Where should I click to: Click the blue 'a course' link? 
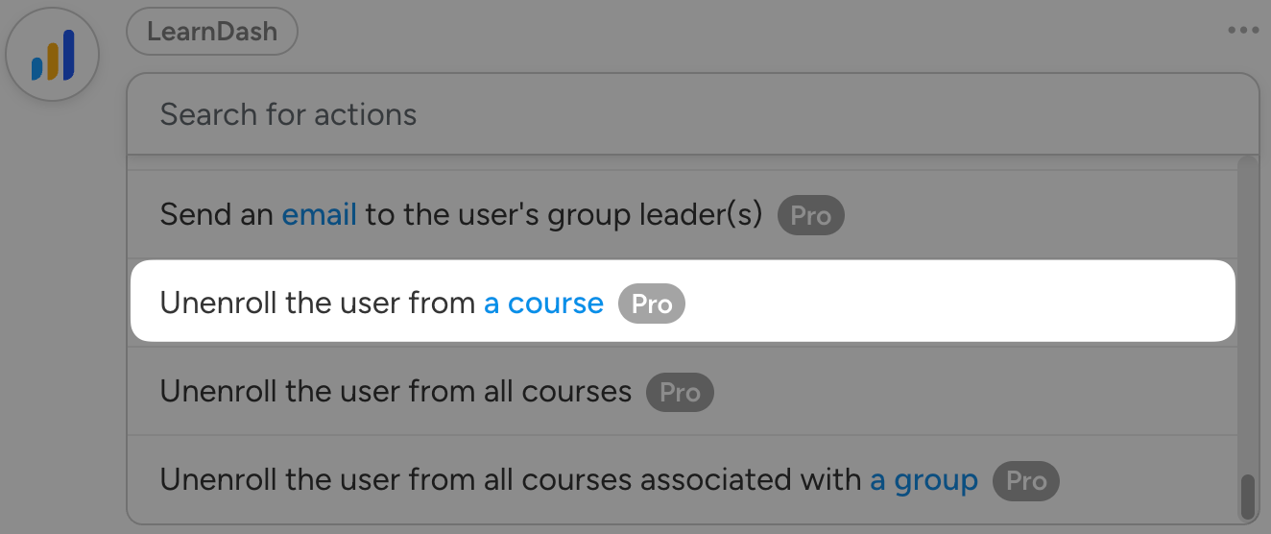(x=543, y=303)
